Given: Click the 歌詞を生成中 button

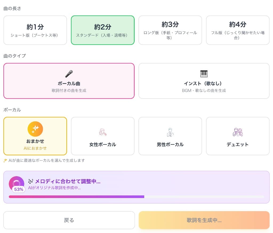Looking at the screenshot, I should [x=204, y=220].
